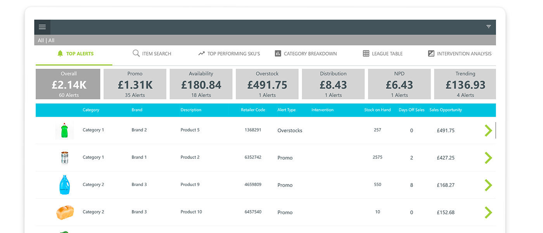This screenshot has width=543, height=233.
Task: Click the bread loaf image for Product 10
Action: [x=65, y=212]
